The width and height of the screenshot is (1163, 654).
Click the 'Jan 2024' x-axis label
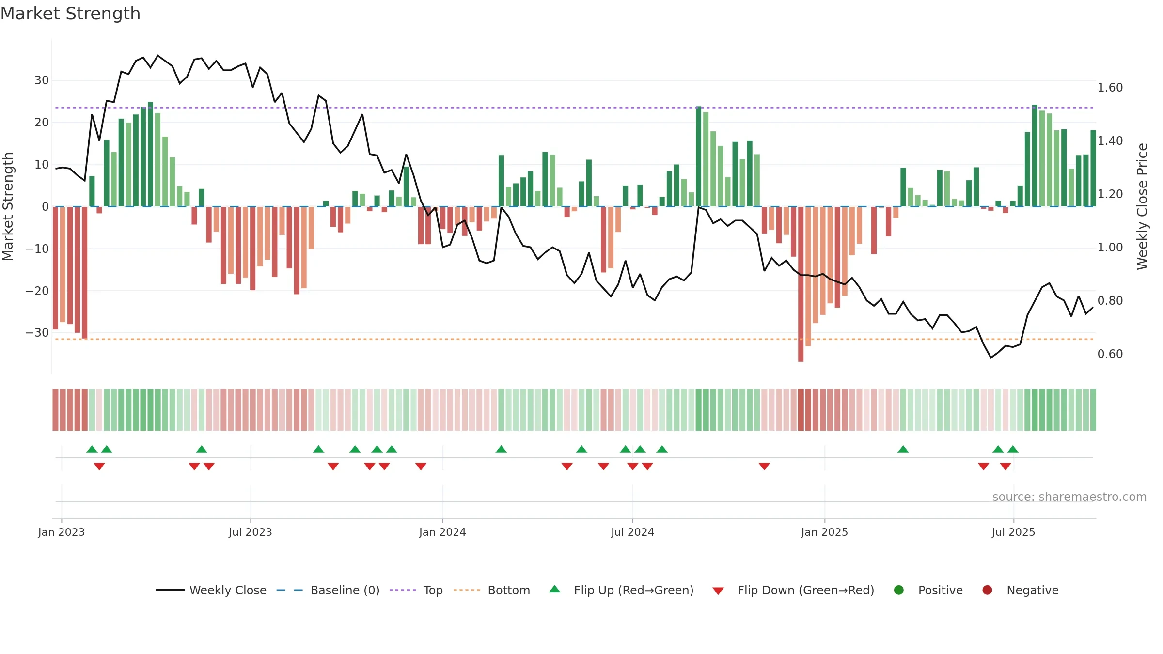(442, 532)
